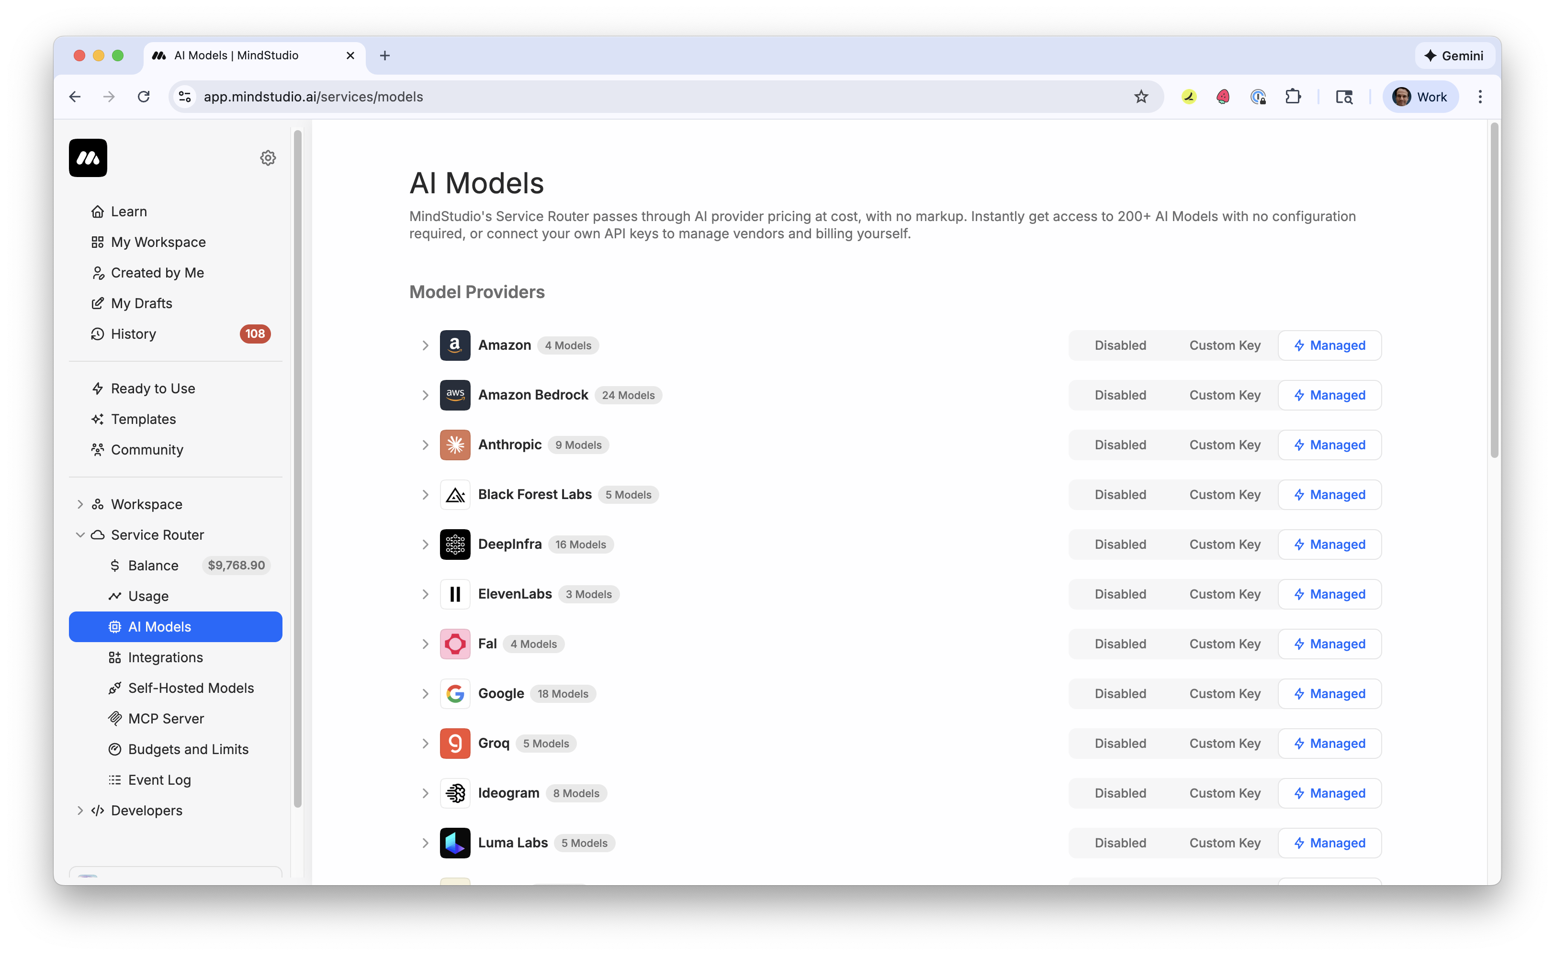Open workspace settings via the gear icon
Screen dimensions: 1555x956
click(268, 157)
